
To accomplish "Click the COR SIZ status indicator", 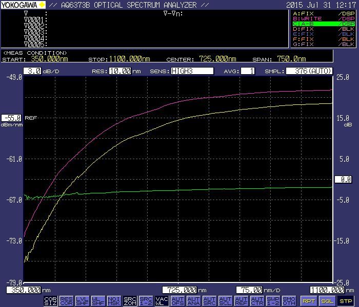I will (50, 301).
